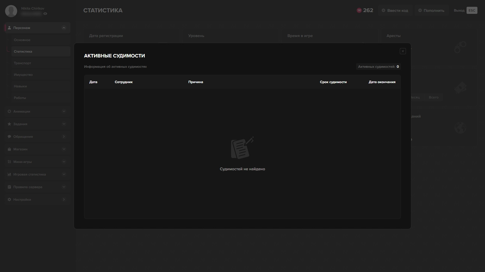Image resolution: width=485 pixels, height=272 pixels.
Task: Click the Выход label
Action: 459,10
